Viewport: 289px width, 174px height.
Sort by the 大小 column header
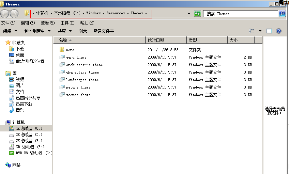[x=241, y=40]
